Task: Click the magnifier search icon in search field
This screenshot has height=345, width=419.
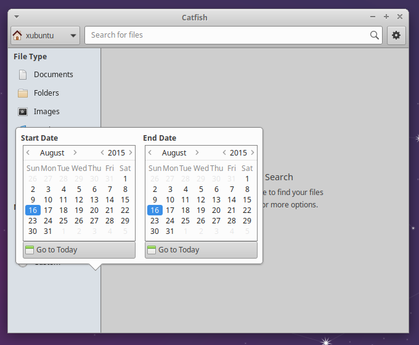Action: 374,35
